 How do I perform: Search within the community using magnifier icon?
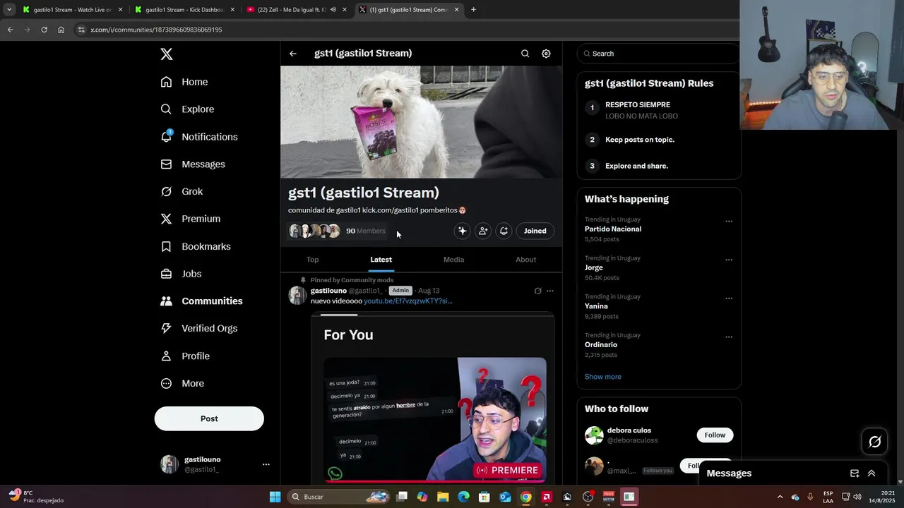pyautogui.click(x=525, y=54)
